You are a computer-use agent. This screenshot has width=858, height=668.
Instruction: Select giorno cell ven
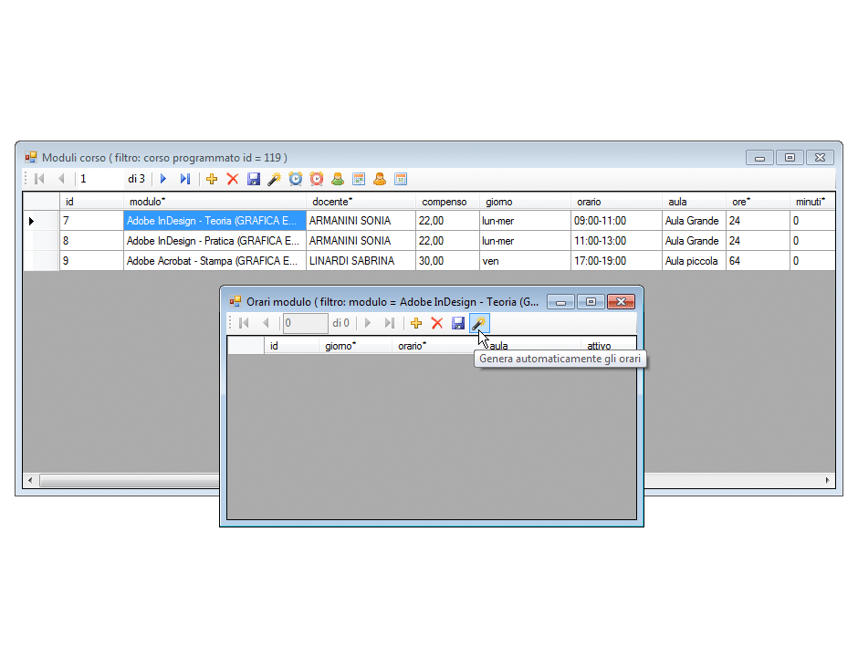click(525, 261)
